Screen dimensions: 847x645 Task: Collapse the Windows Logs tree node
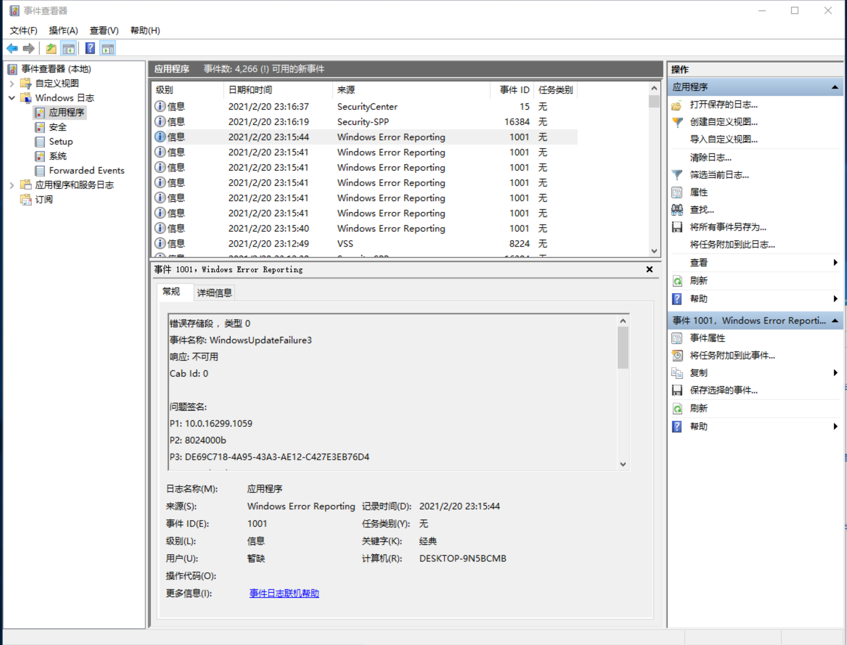(x=12, y=98)
